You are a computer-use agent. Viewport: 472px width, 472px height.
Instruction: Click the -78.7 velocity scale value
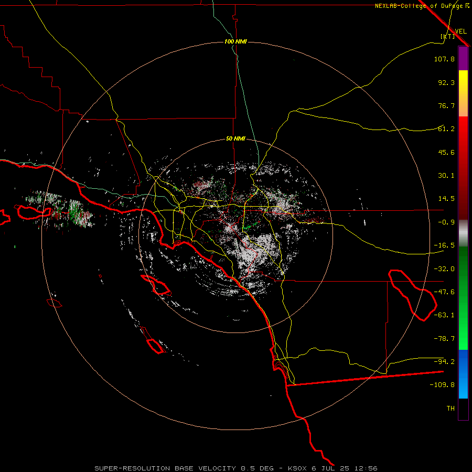click(444, 339)
